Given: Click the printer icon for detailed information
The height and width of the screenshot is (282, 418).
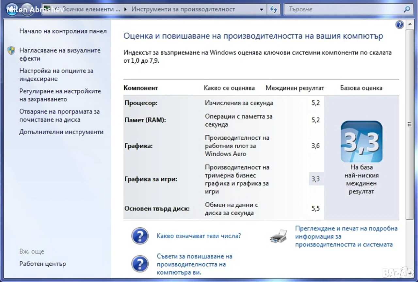Looking at the screenshot, I should point(279,236).
